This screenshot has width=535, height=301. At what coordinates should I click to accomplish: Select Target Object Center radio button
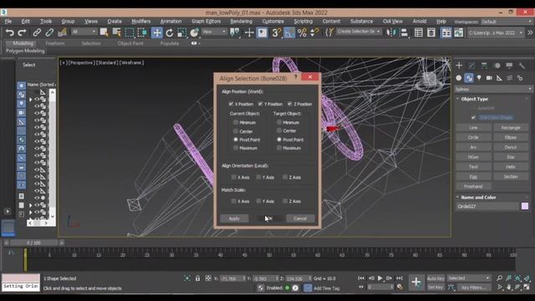click(x=279, y=130)
